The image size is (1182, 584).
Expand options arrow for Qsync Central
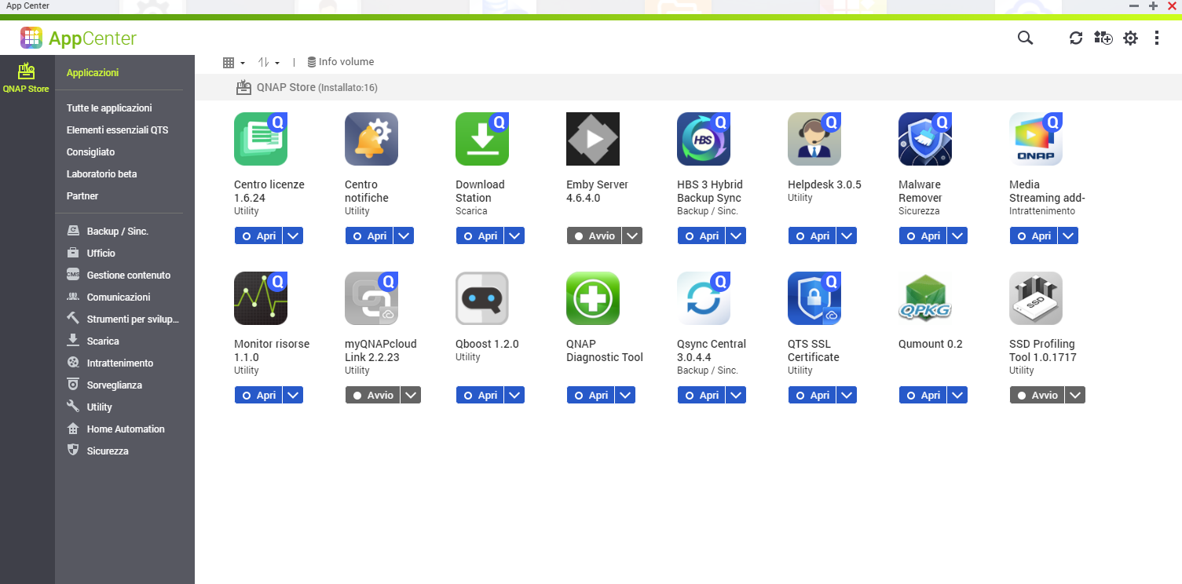[736, 395]
